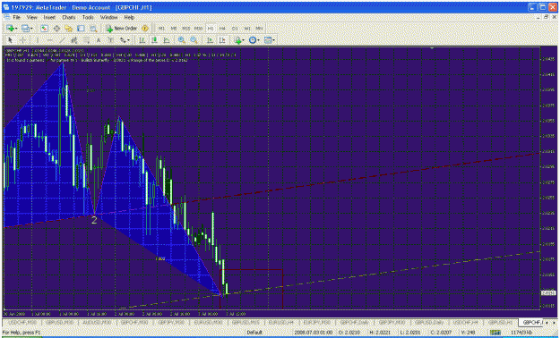Click the zoom in magnifier
This screenshot has height=338, width=560.
coord(181,40)
